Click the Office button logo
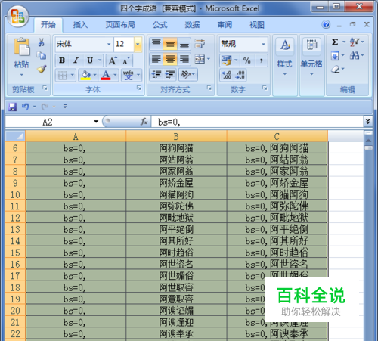Image resolution: width=378 pixels, height=341 pixels. click(x=17, y=17)
